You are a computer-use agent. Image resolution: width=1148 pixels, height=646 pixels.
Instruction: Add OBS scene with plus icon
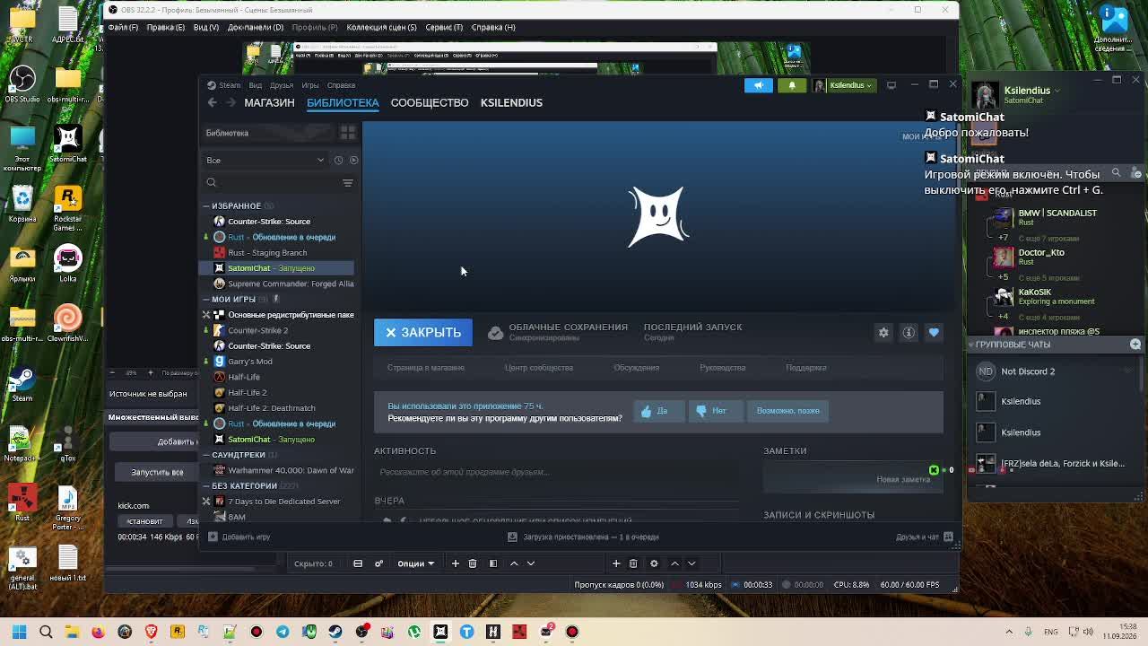pos(456,563)
